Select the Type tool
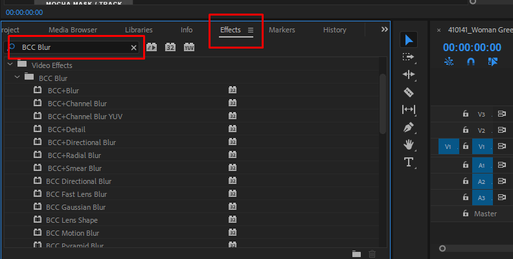 click(409, 162)
